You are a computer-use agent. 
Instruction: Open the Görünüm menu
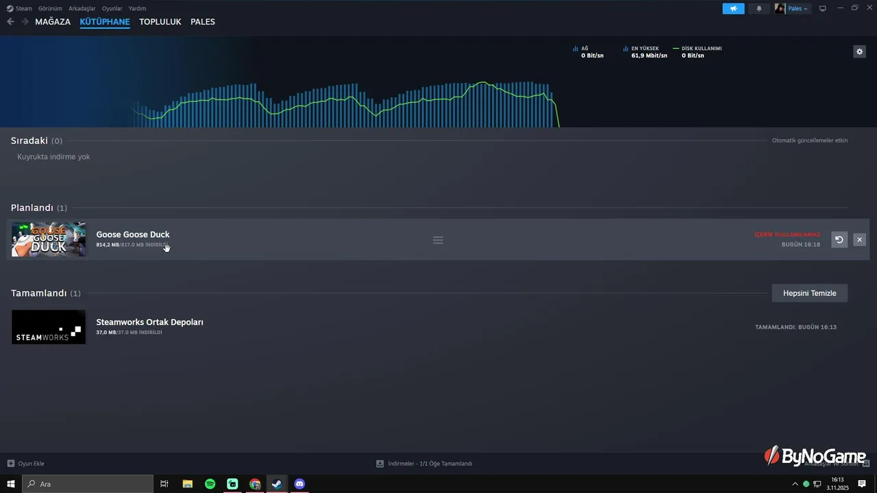coord(50,8)
